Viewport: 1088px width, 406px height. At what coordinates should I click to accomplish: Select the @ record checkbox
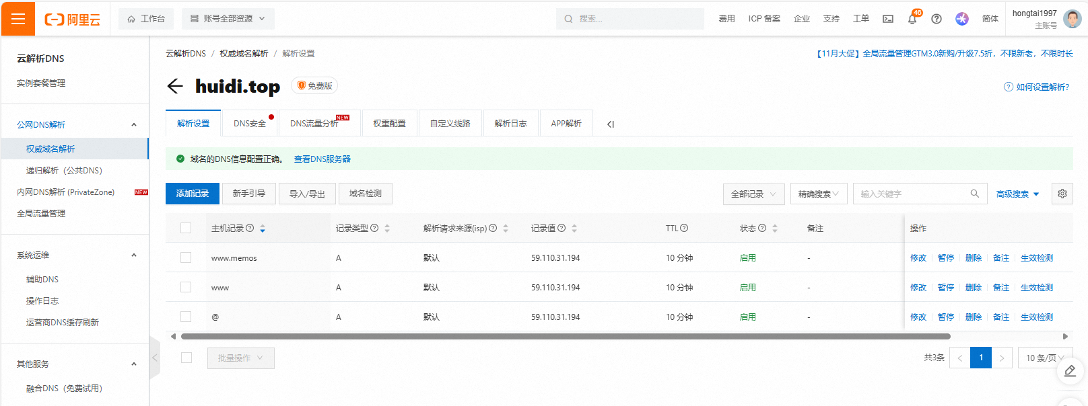(186, 317)
